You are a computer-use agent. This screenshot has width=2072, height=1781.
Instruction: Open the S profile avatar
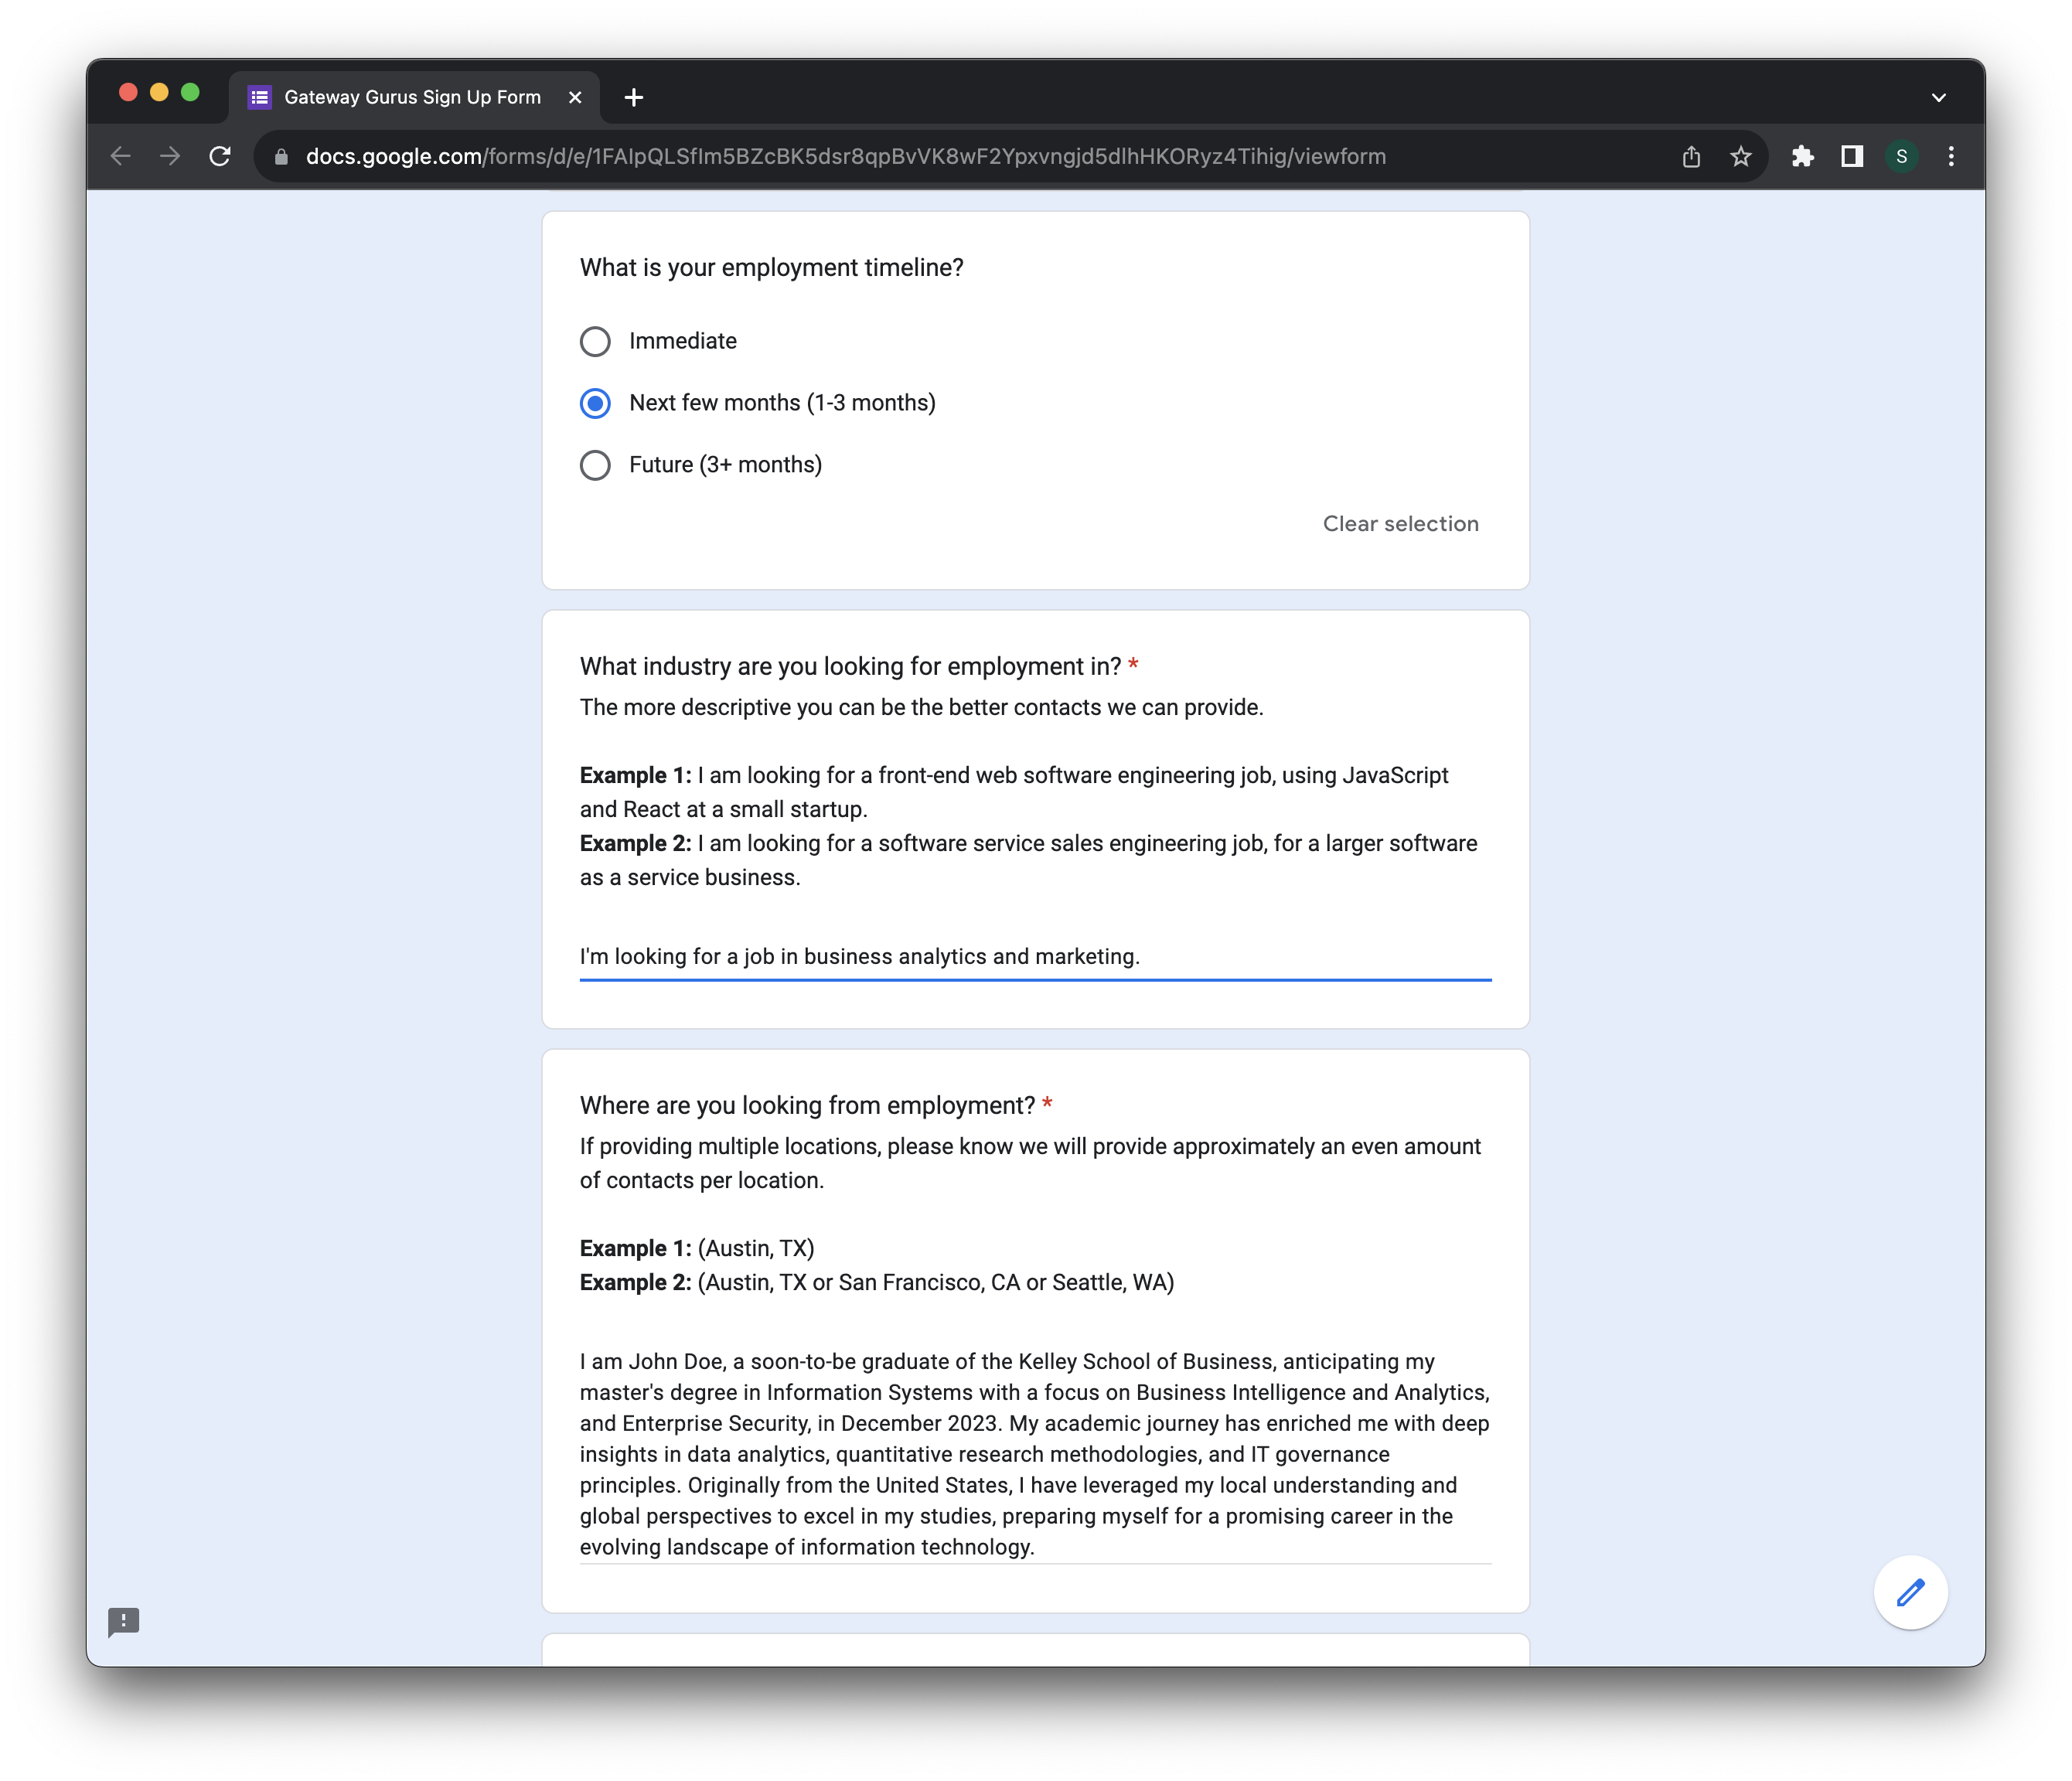1901,156
